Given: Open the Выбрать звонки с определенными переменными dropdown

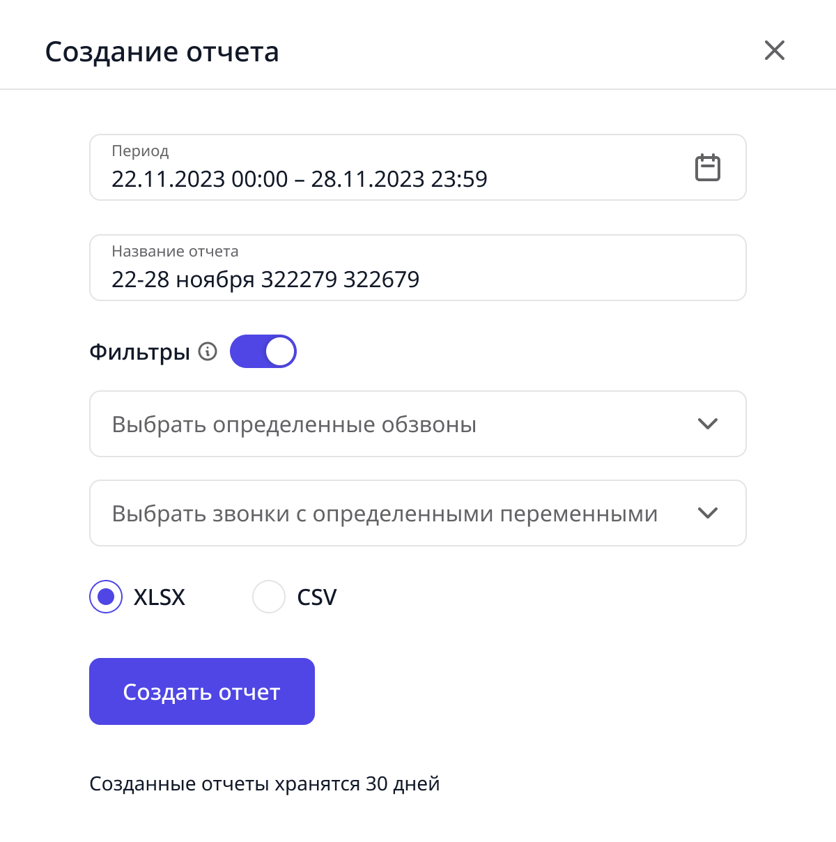Looking at the screenshot, I should tap(418, 513).
